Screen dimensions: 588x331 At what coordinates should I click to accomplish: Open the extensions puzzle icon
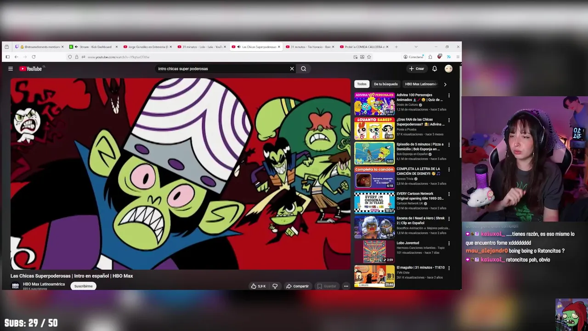430,57
